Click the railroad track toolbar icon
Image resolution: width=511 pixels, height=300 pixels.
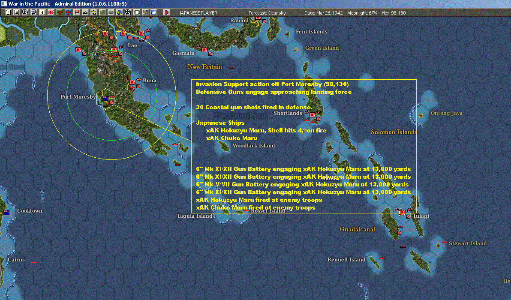[x=145, y=12]
